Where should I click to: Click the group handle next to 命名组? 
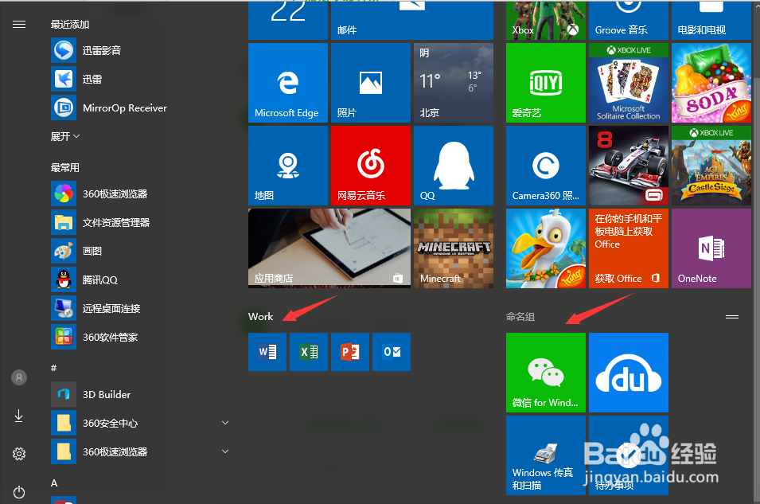(732, 317)
